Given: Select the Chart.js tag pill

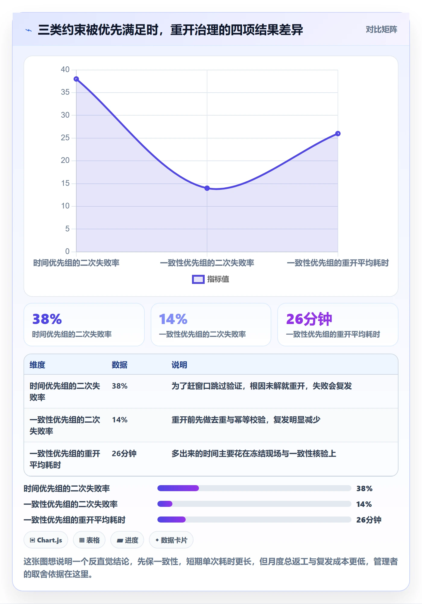Looking at the screenshot, I should 46,540.
